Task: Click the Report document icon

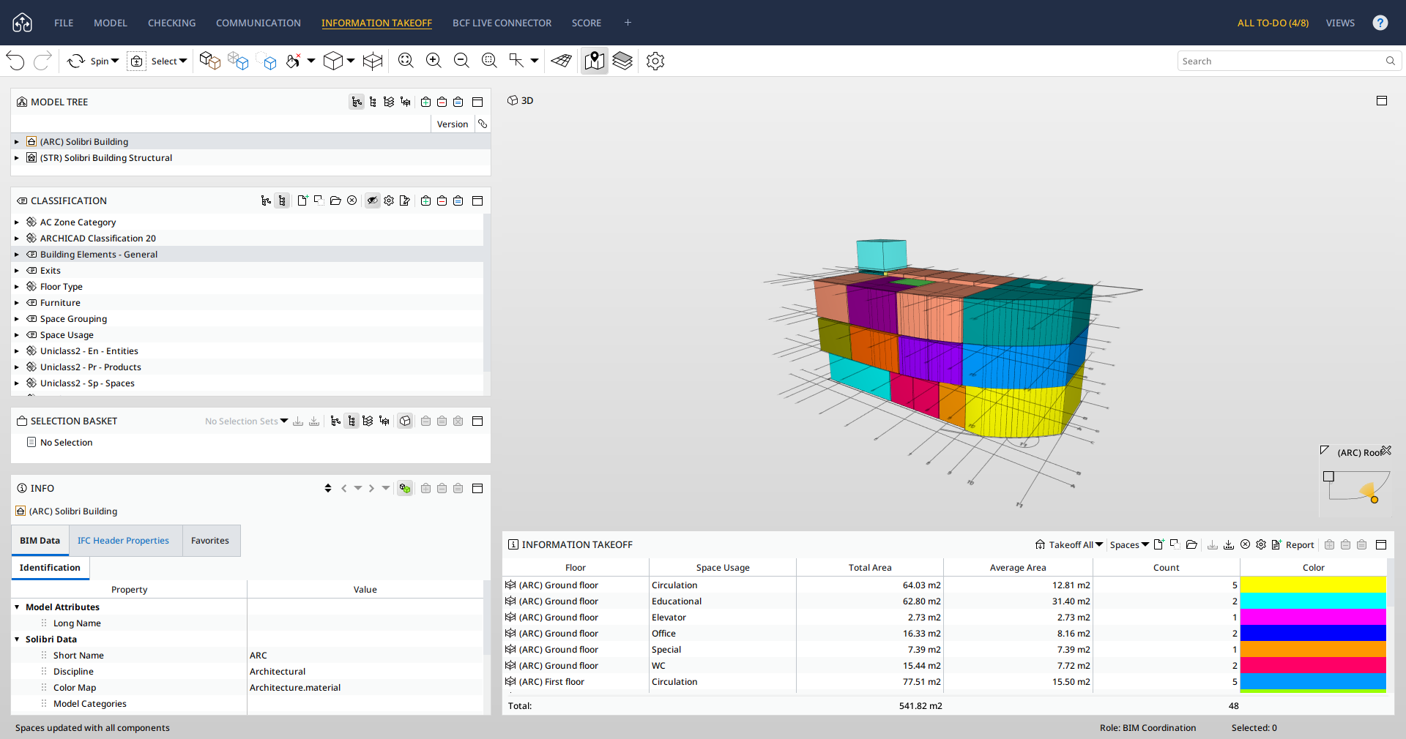Action: pos(1276,544)
